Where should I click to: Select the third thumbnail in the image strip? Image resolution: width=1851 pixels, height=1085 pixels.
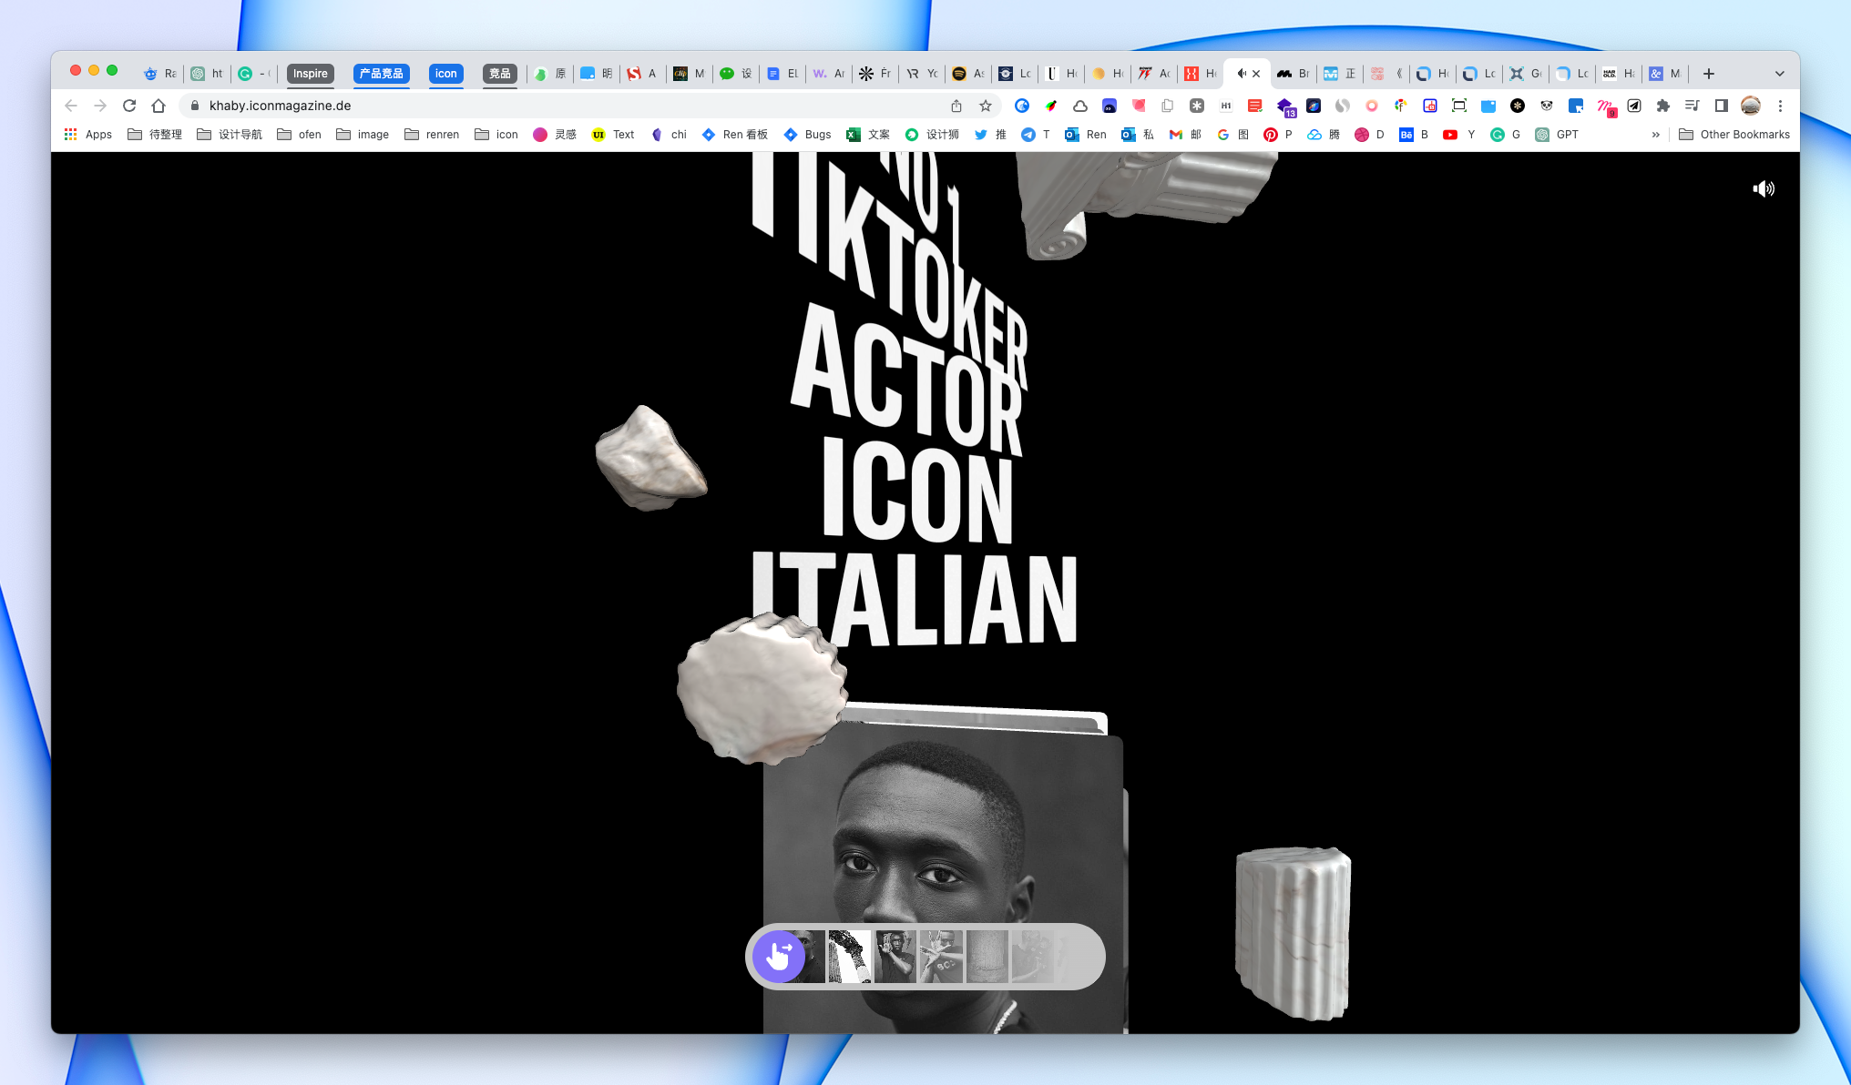pos(895,956)
